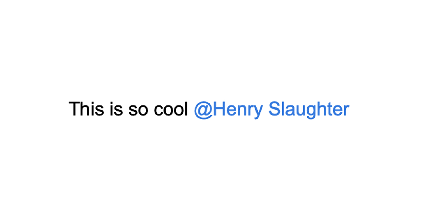Screen dimensions: 421x219
Task: Click the final "r" of Slaughter
Action: point(347,110)
